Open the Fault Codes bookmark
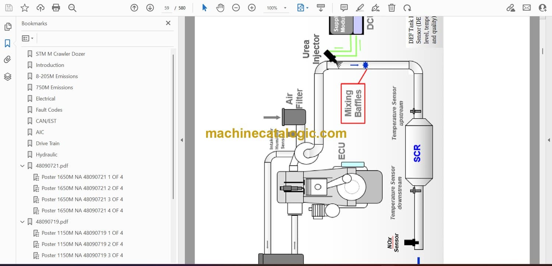 [49, 110]
